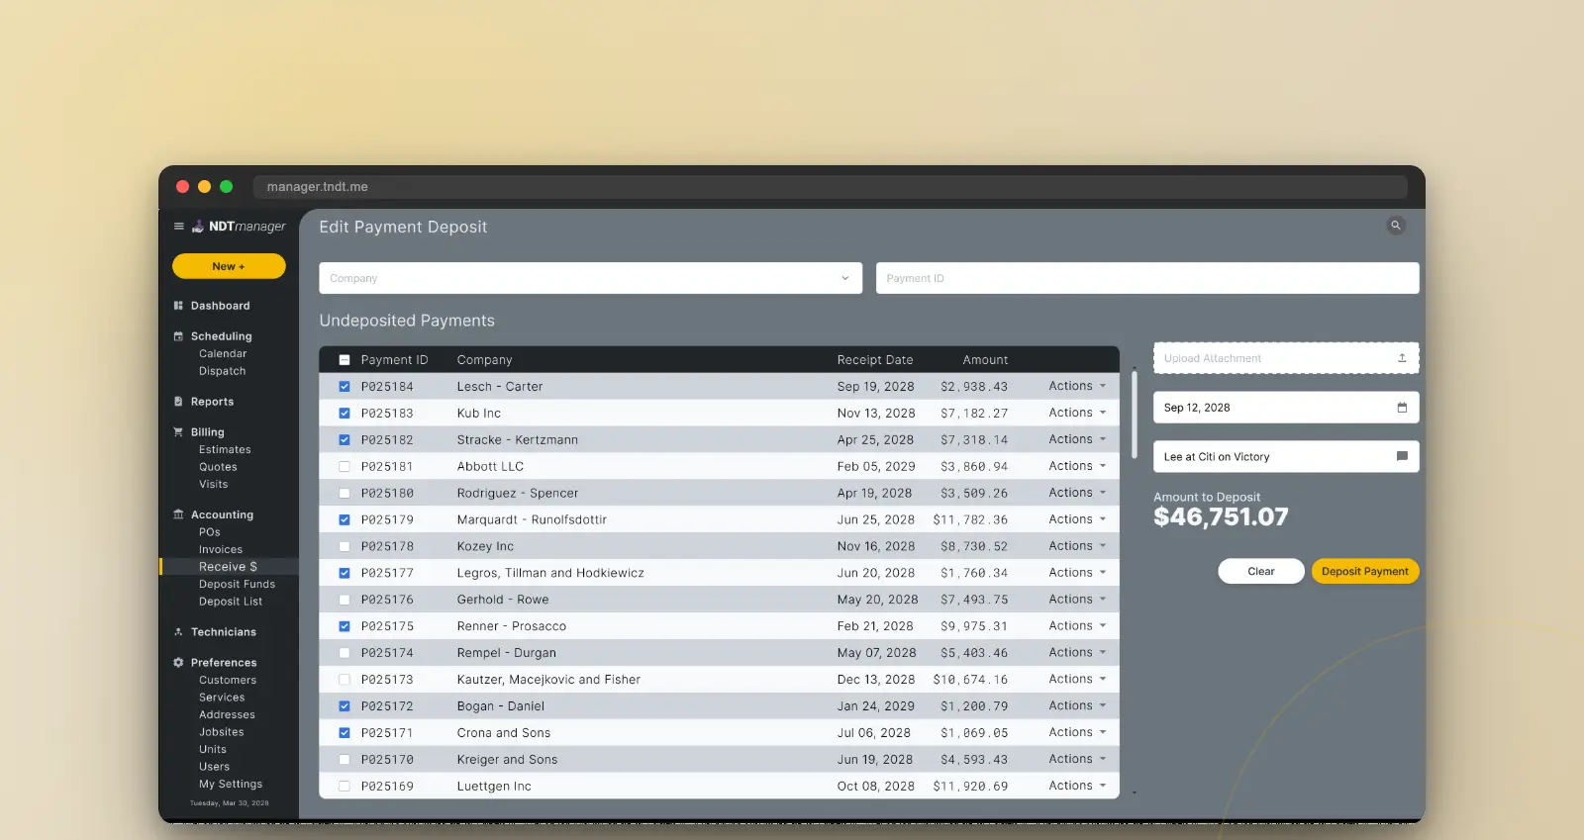
Task: Sort by Company column header
Action: [x=484, y=360]
